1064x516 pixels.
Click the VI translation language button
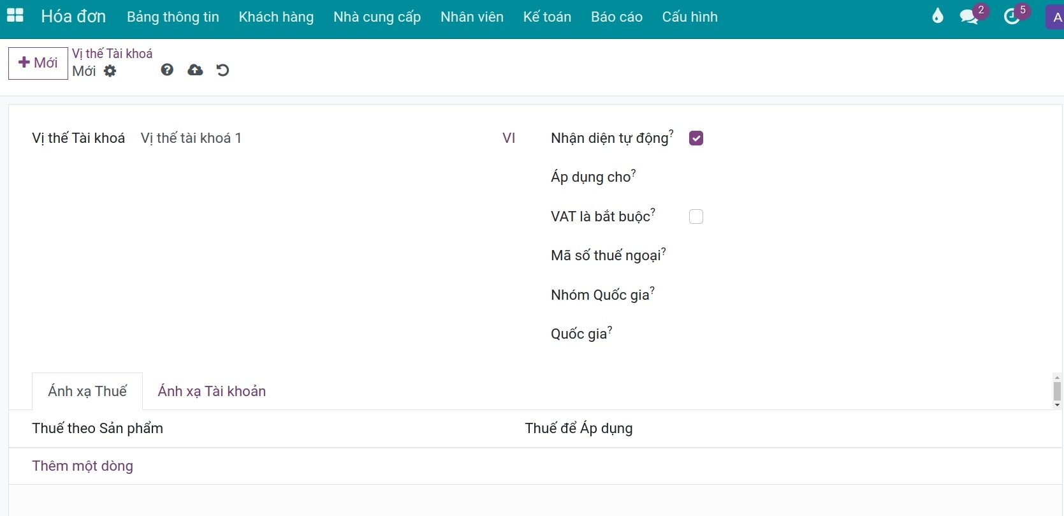coord(509,138)
